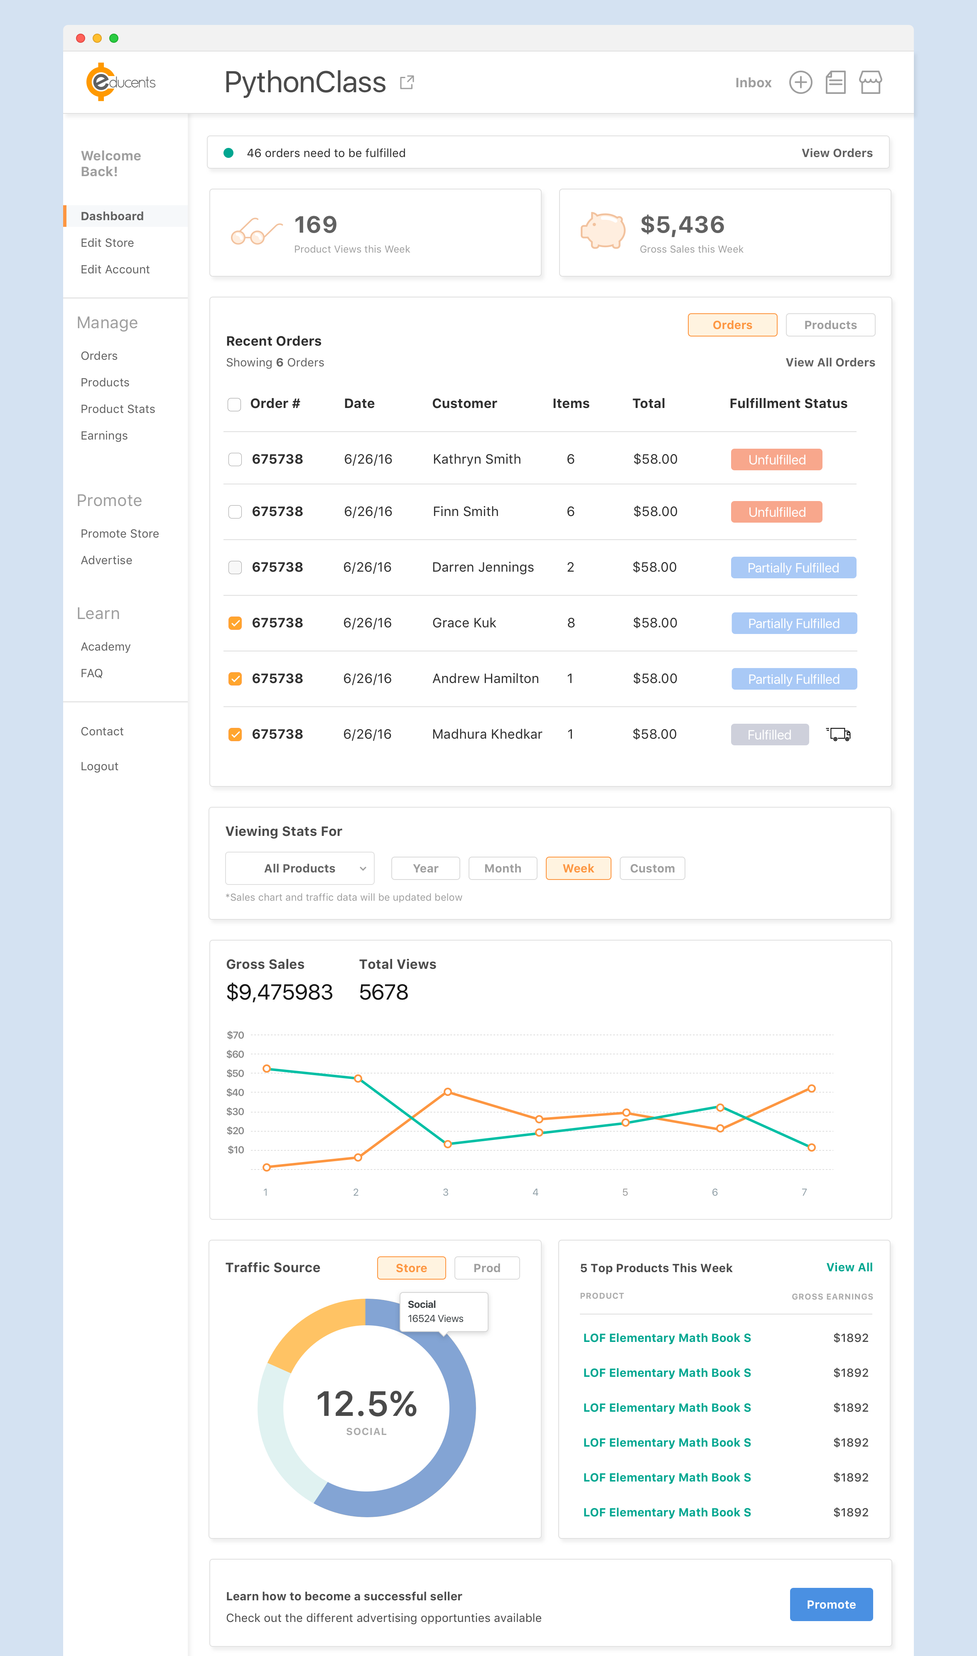Image resolution: width=977 pixels, height=1656 pixels.
Task: Click Unfulfilled status for Kathryn Smith
Action: [x=776, y=459]
